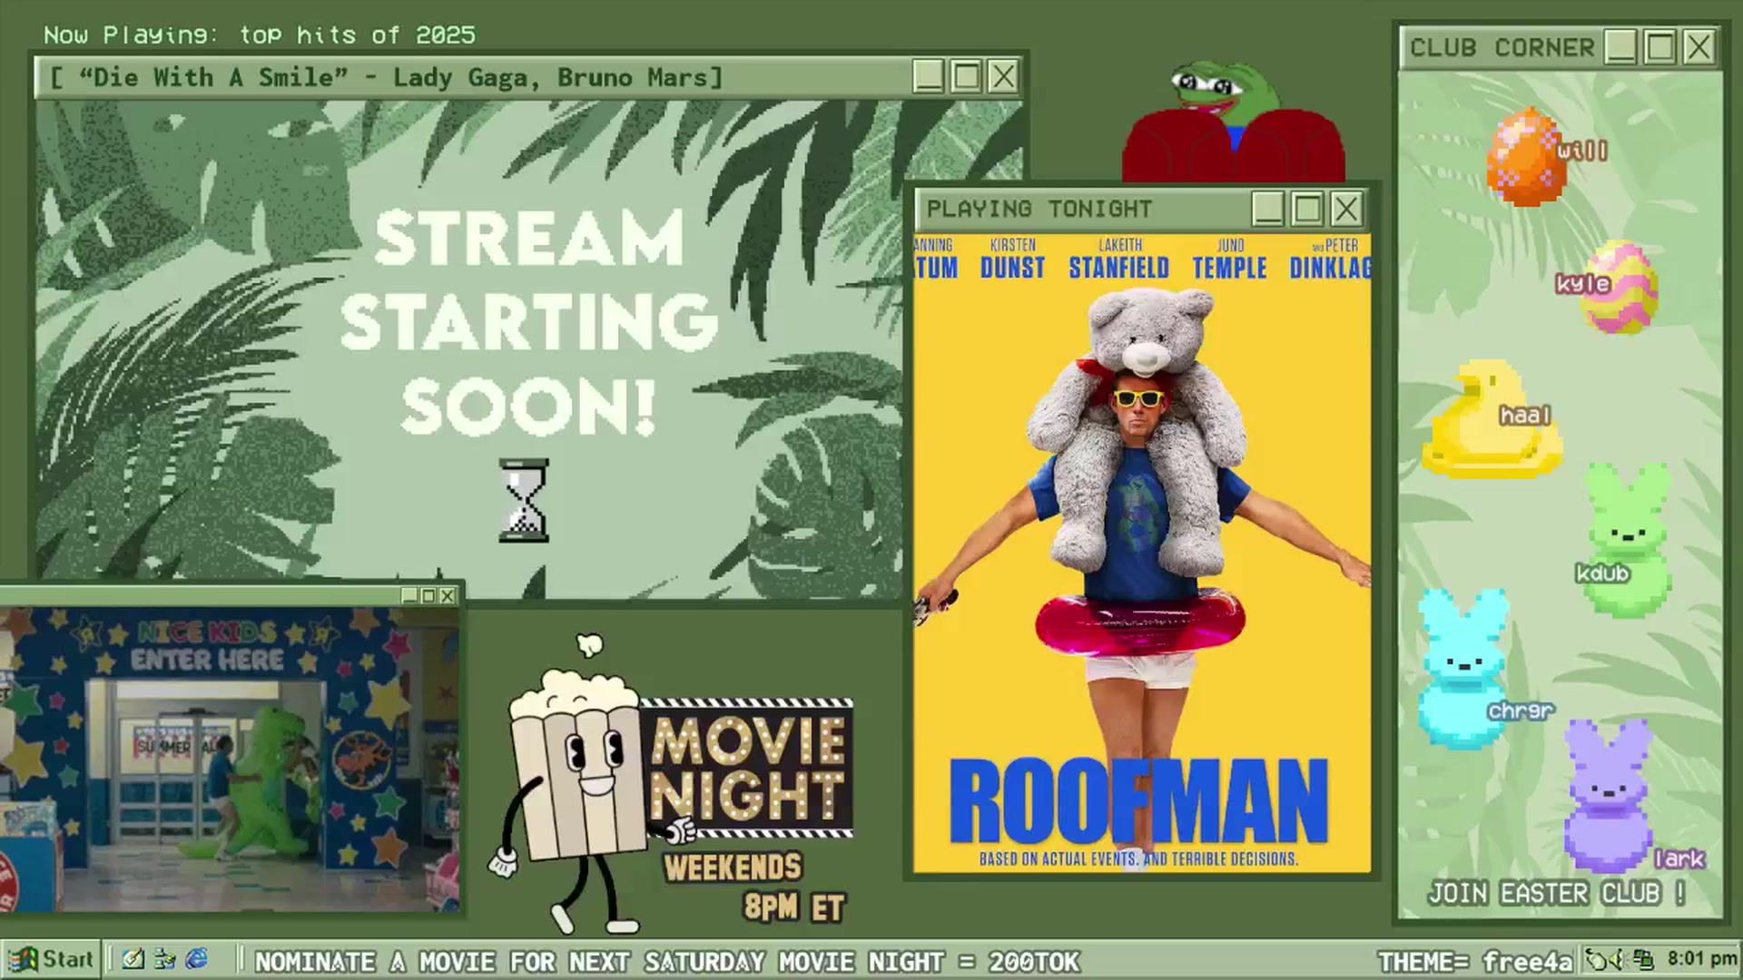Click the Nominate a movie taskbar message
This screenshot has height=980, width=1743.
pos(666,961)
